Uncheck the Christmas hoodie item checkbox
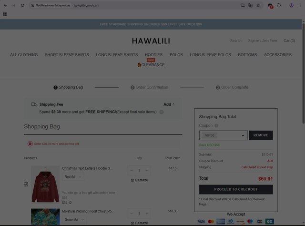 tap(26, 185)
